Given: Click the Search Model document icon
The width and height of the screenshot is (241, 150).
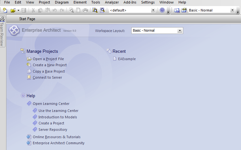Looking at the screenshot, I should tap(102, 10).
